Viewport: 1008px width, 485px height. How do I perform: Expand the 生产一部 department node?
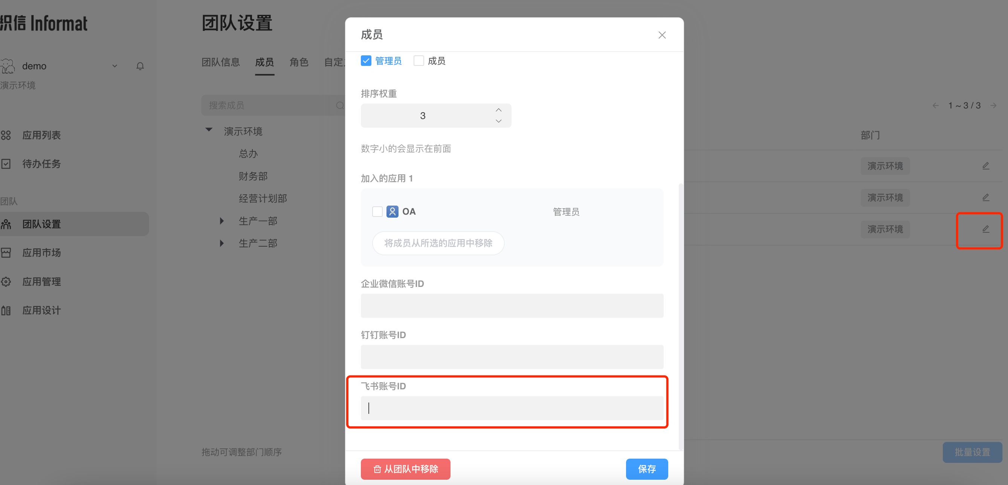pos(222,221)
